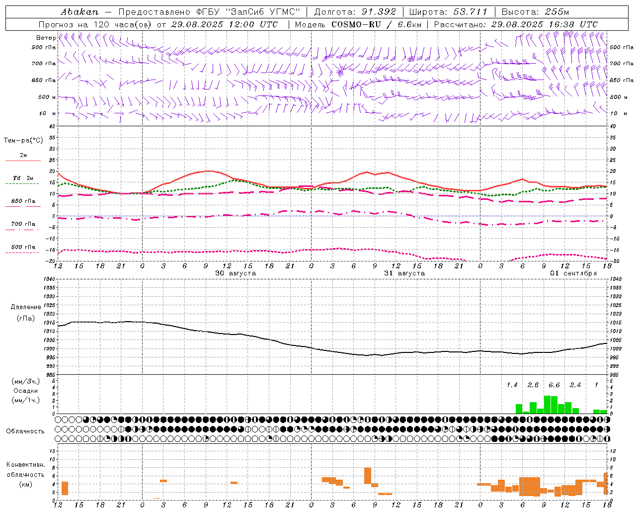Select the forecast start time '29.08.2025 12:00 UTC'
The height and width of the screenshot is (509, 636).
click(x=225, y=24)
